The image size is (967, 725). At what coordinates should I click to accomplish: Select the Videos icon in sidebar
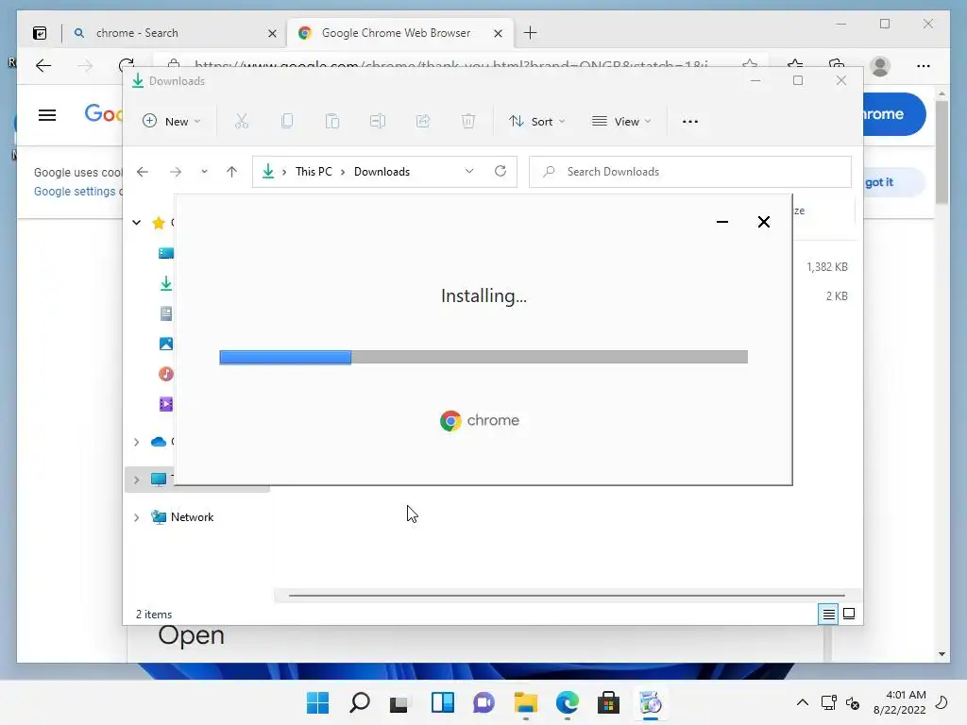coord(166,404)
